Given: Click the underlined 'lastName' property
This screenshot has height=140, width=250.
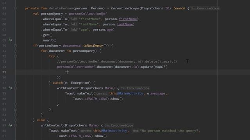Looking at the screenshot, I should [x=125, y=24].
